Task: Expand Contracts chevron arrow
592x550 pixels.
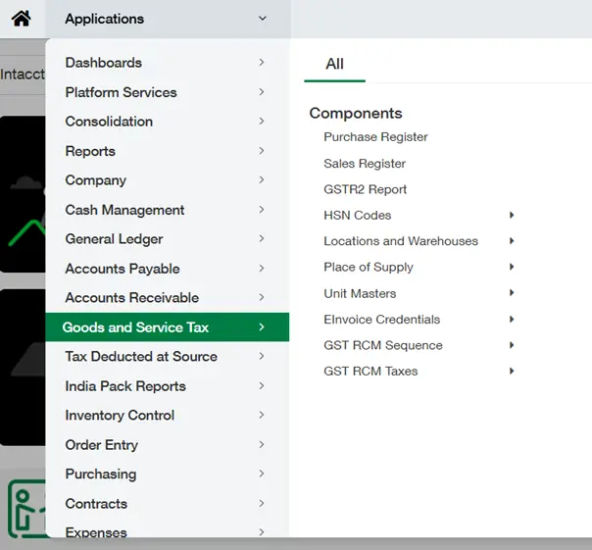Action: [x=262, y=503]
